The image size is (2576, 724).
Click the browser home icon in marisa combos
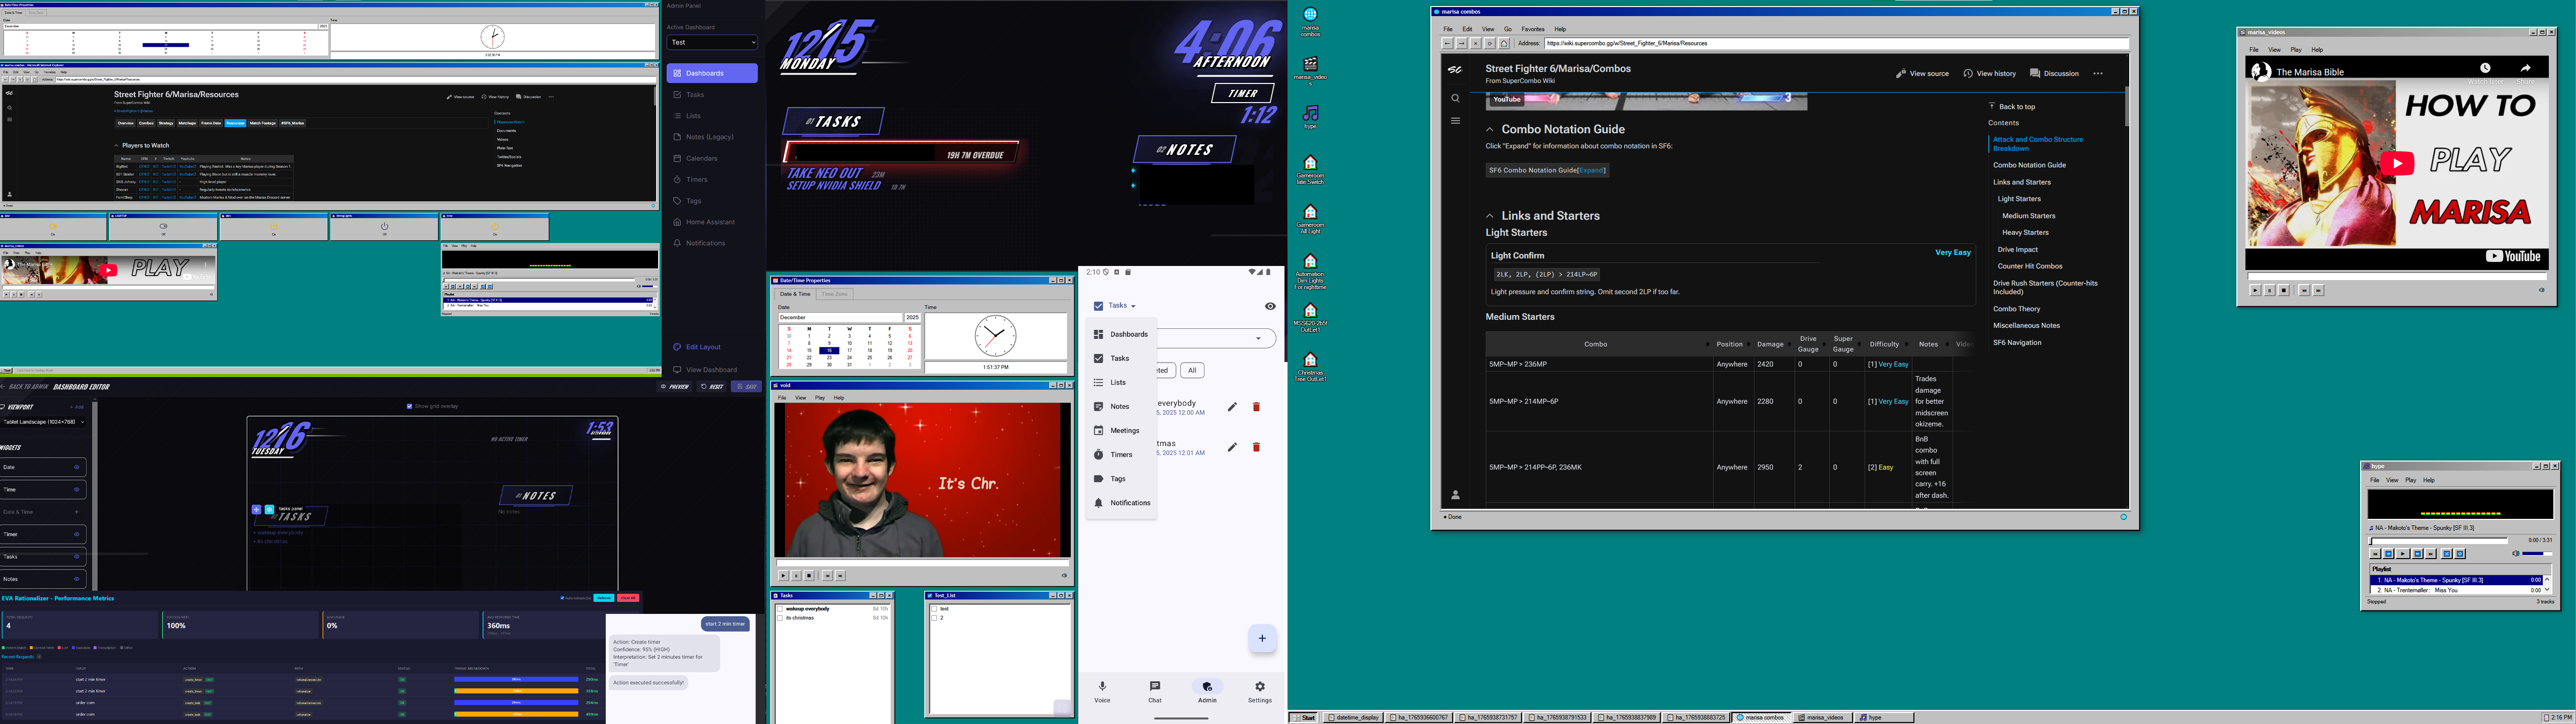click(1503, 44)
